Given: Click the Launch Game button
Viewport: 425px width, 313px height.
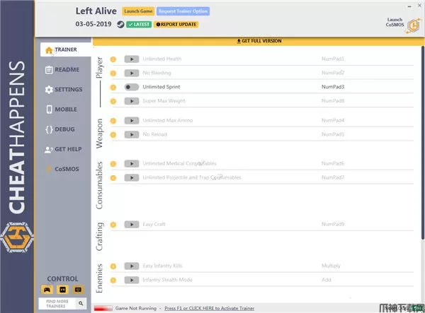Looking at the screenshot, I should tap(138, 11).
